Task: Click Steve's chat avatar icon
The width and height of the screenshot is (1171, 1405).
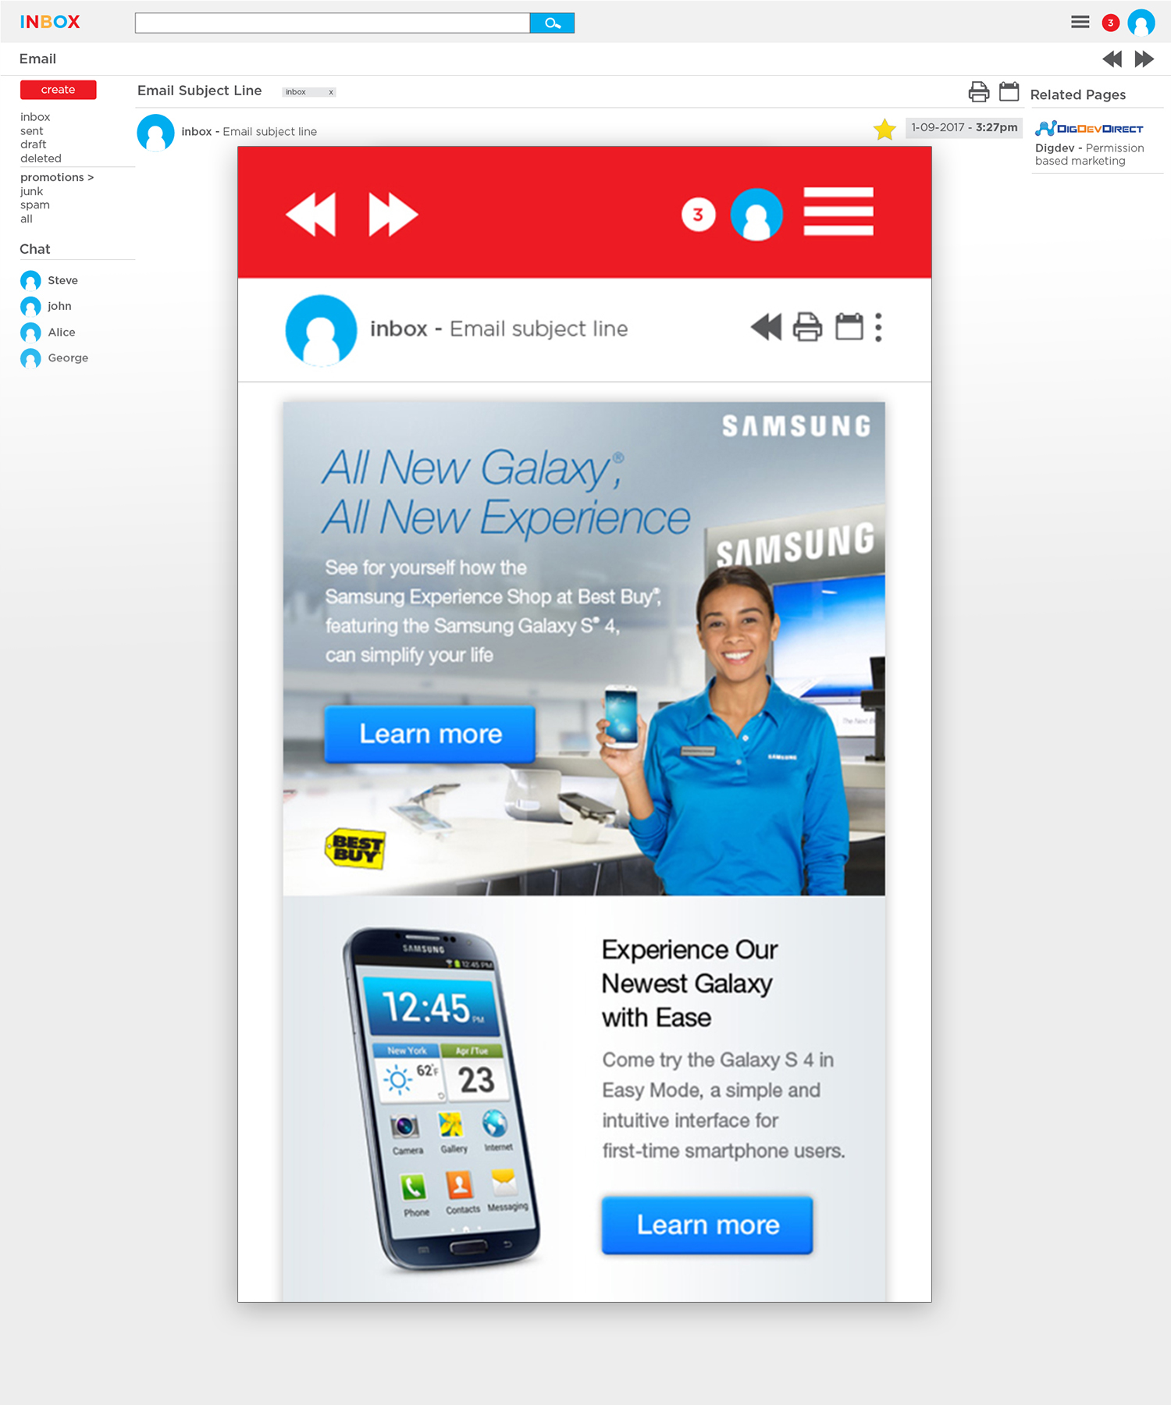Action: 30,281
